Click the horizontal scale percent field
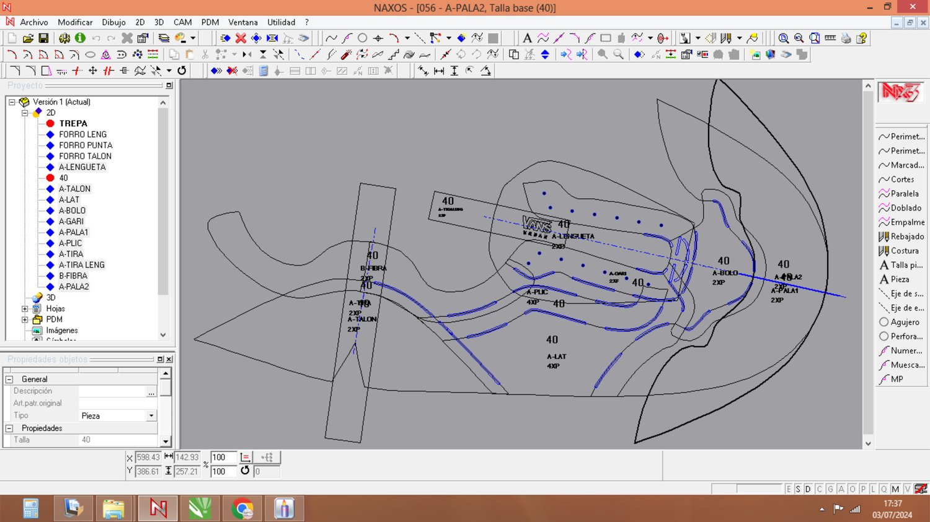Viewport: 930px width, 522px height. click(x=223, y=458)
